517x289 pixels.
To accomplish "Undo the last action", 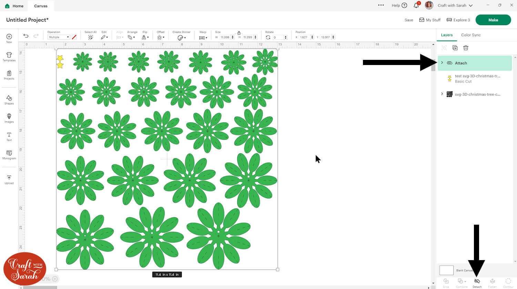I will pos(26,36).
